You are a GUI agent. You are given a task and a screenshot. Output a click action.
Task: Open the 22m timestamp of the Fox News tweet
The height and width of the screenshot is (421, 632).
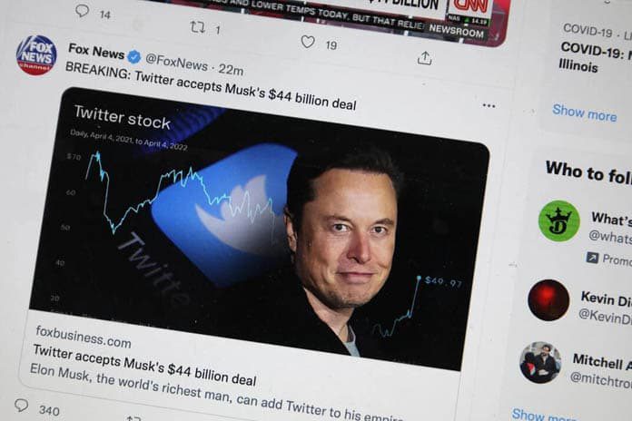point(231,69)
